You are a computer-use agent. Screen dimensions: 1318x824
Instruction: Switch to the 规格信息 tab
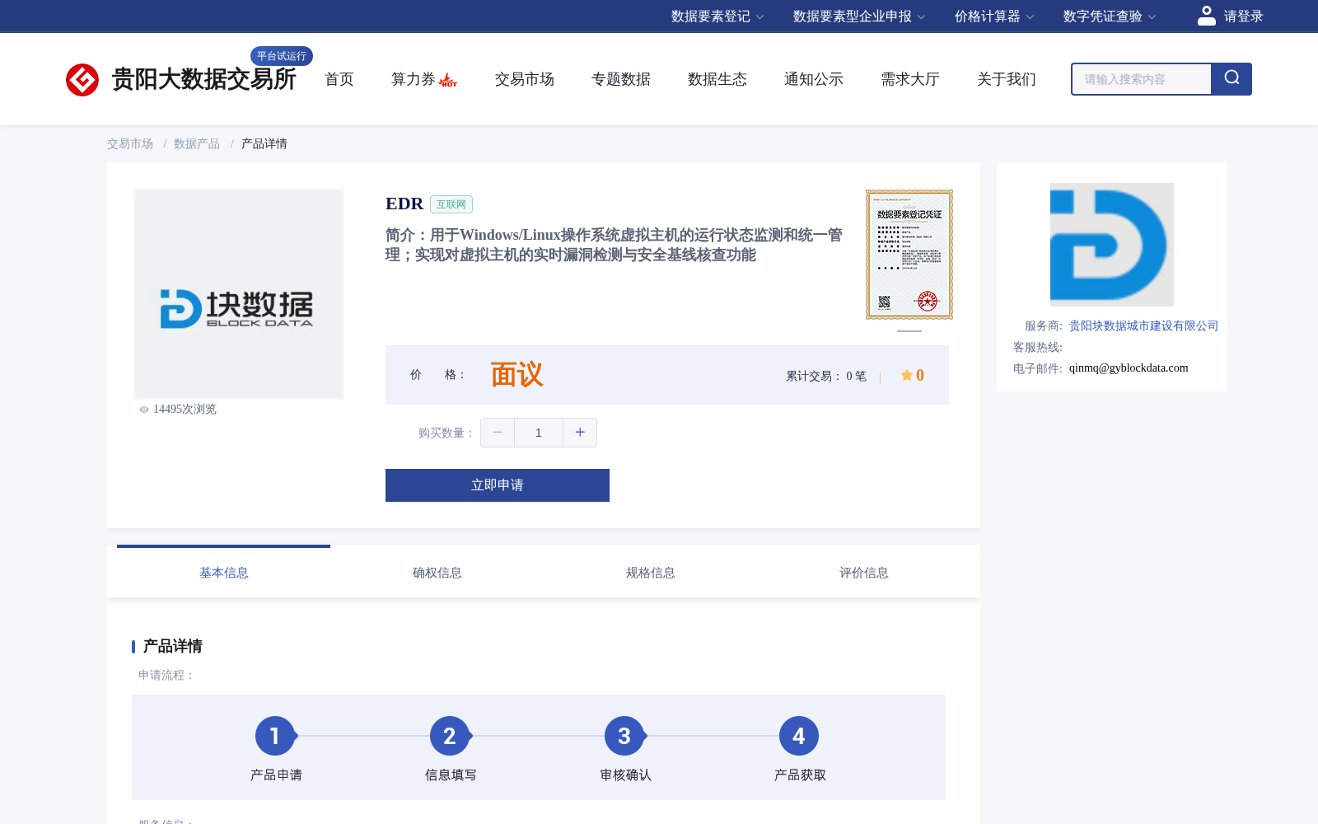coord(651,573)
